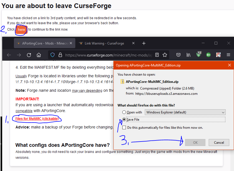Go to the Firefox home page
Image resolution: width=234 pixels, height=171 pixels.
(x=39, y=55)
